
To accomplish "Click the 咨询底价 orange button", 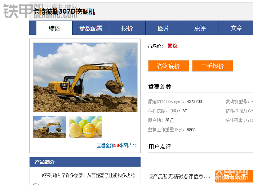I will click(x=169, y=66).
